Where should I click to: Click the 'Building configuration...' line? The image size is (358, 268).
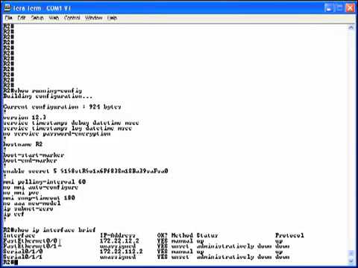coord(48,96)
